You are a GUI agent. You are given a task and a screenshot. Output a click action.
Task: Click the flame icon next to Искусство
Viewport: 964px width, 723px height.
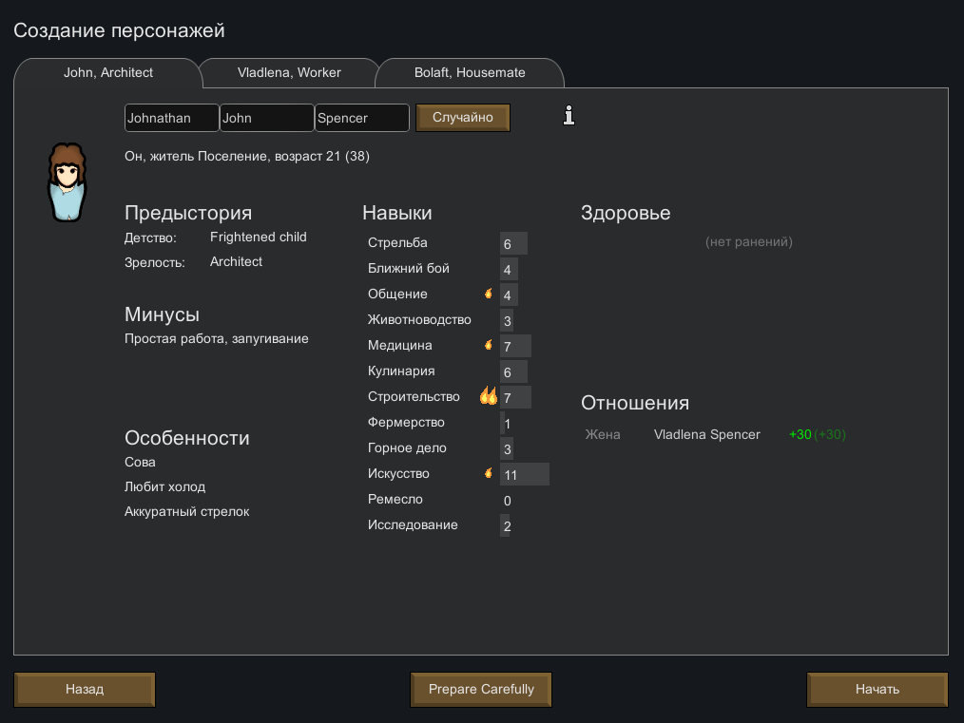[489, 473]
